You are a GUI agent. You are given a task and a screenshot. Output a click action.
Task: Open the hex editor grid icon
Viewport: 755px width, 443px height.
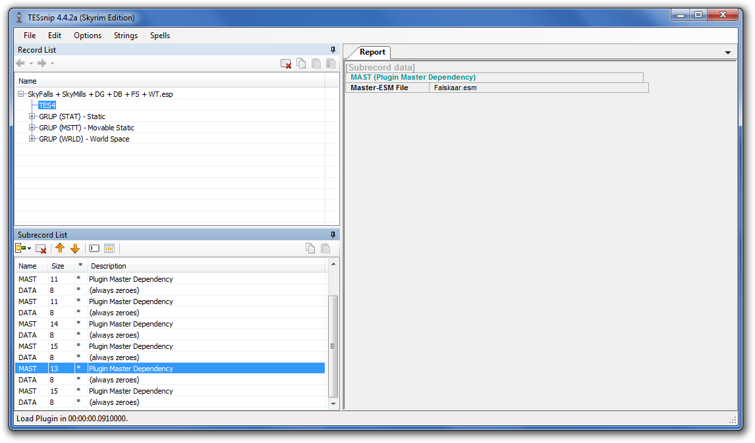coord(109,248)
